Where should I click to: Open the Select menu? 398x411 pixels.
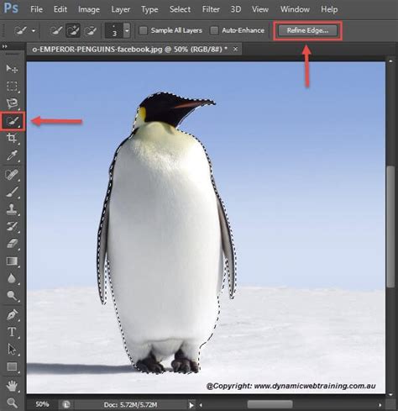[x=180, y=9]
